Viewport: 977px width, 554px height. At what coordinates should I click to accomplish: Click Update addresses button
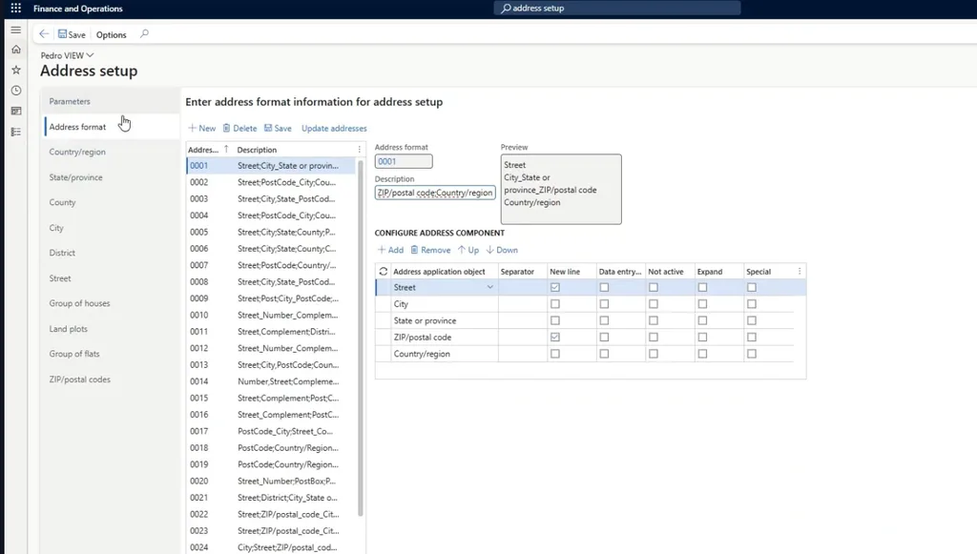click(x=334, y=128)
